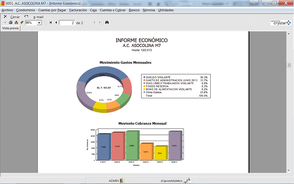The image size is (294, 184).
Task: Open search using the binoculars icon
Action: tap(107, 22)
